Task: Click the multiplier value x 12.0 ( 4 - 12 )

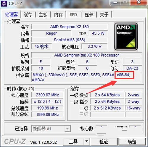Action: (x=47, y=102)
